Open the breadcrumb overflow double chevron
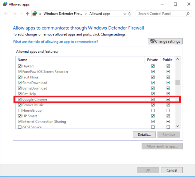This screenshot has width=195, height=177. (x=40, y=14)
